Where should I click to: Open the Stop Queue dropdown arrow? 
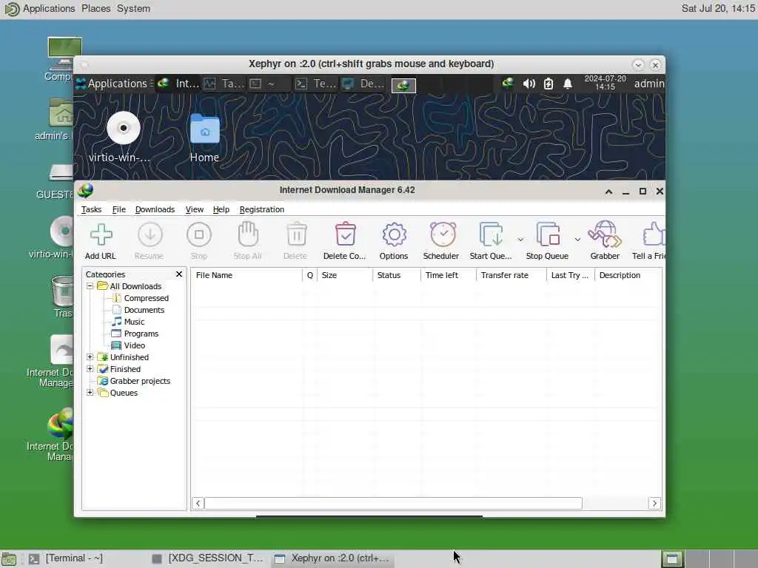[577, 239]
